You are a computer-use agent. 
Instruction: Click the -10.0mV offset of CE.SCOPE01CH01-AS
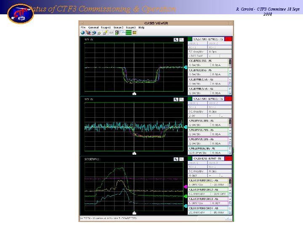click(219, 185)
